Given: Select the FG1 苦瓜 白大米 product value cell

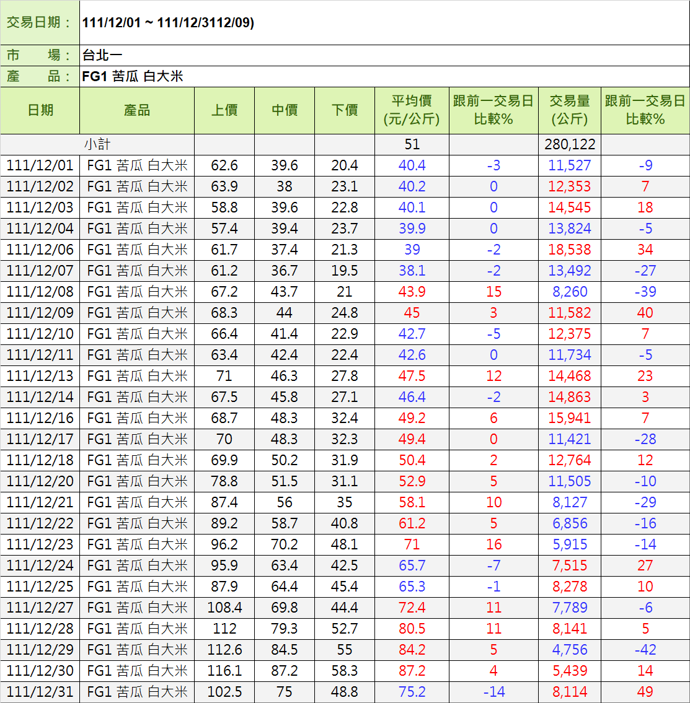Looking at the screenshot, I should [x=384, y=76].
